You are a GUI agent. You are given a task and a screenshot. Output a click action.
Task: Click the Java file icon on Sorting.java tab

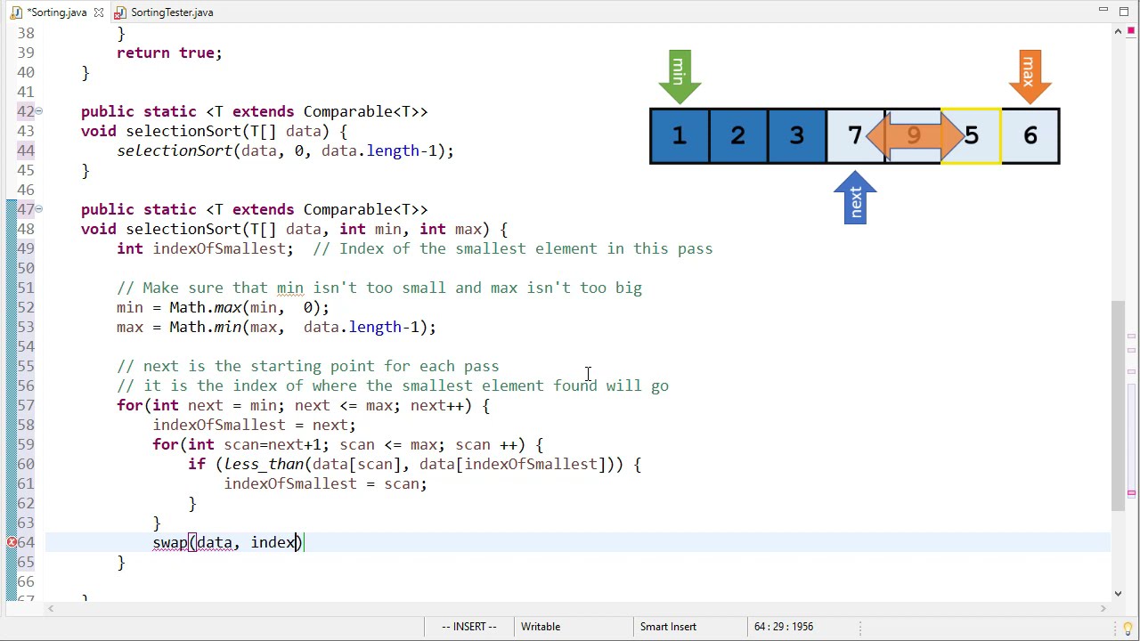tap(16, 12)
